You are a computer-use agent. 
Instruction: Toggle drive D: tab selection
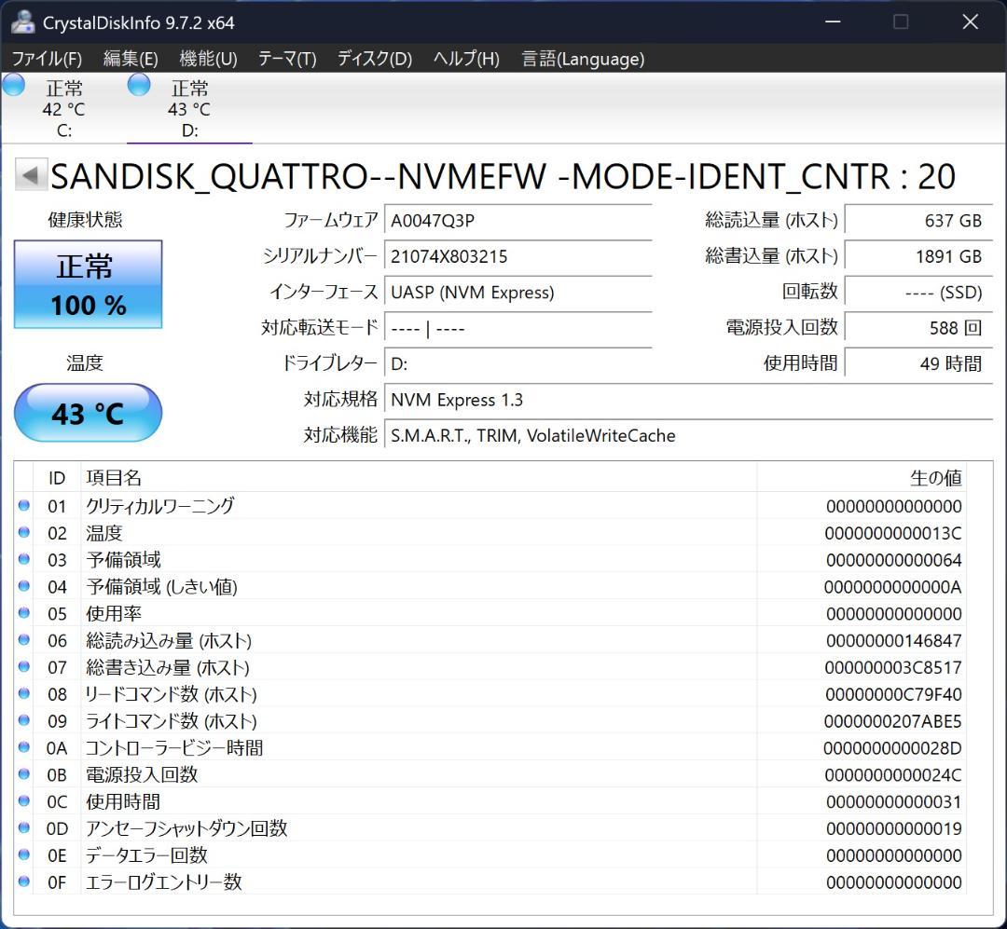click(188, 107)
